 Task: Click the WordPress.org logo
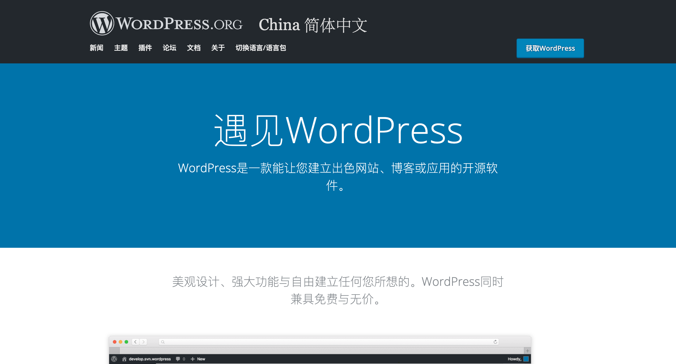pyautogui.click(x=166, y=23)
